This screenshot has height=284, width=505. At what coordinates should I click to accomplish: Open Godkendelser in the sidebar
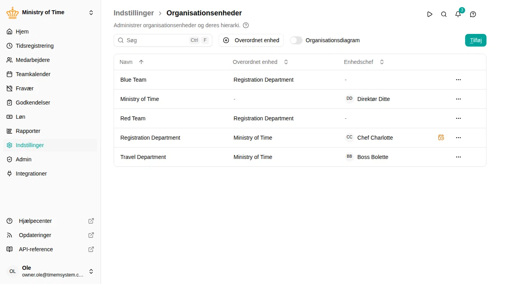tap(50, 103)
